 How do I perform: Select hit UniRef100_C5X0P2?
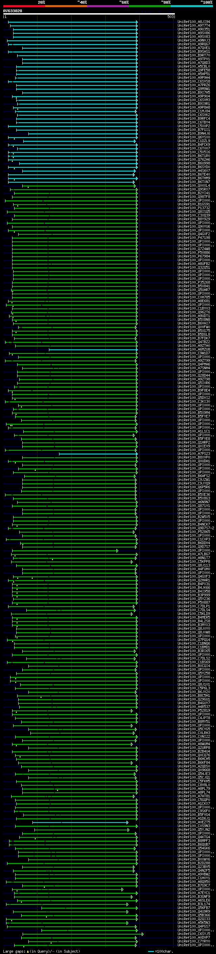click(194, 126)
